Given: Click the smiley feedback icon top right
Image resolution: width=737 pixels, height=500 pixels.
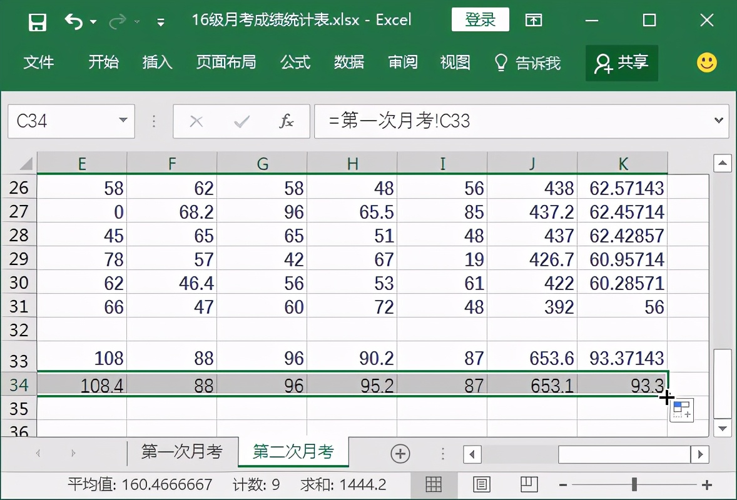Looking at the screenshot, I should pos(706,62).
